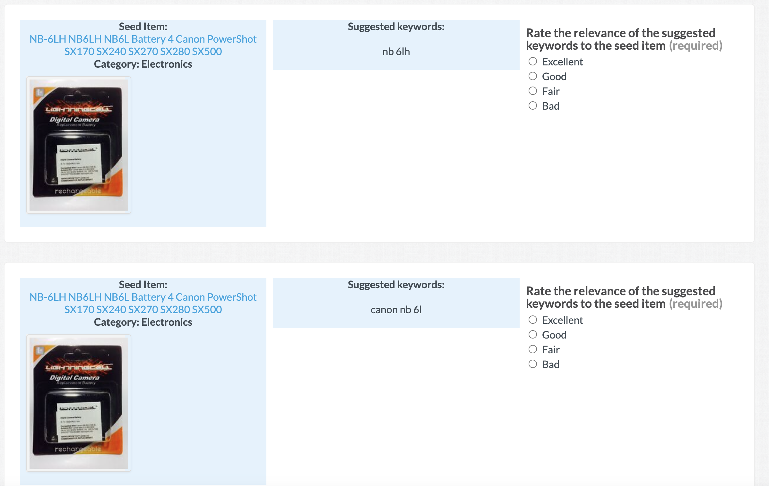Select Excellent for keyword 'nb 6lh'
The image size is (769, 486).
tap(533, 61)
